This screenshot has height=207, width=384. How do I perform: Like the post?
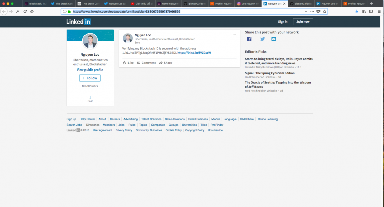pos(128,63)
